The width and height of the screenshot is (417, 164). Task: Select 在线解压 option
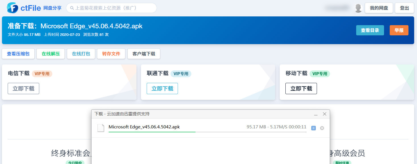(x=51, y=54)
